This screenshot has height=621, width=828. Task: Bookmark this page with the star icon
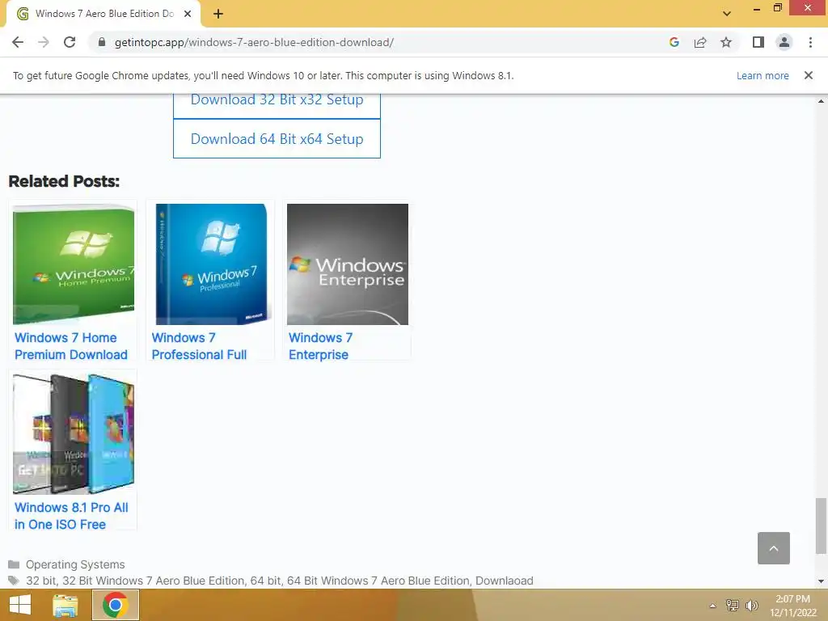point(726,42)
